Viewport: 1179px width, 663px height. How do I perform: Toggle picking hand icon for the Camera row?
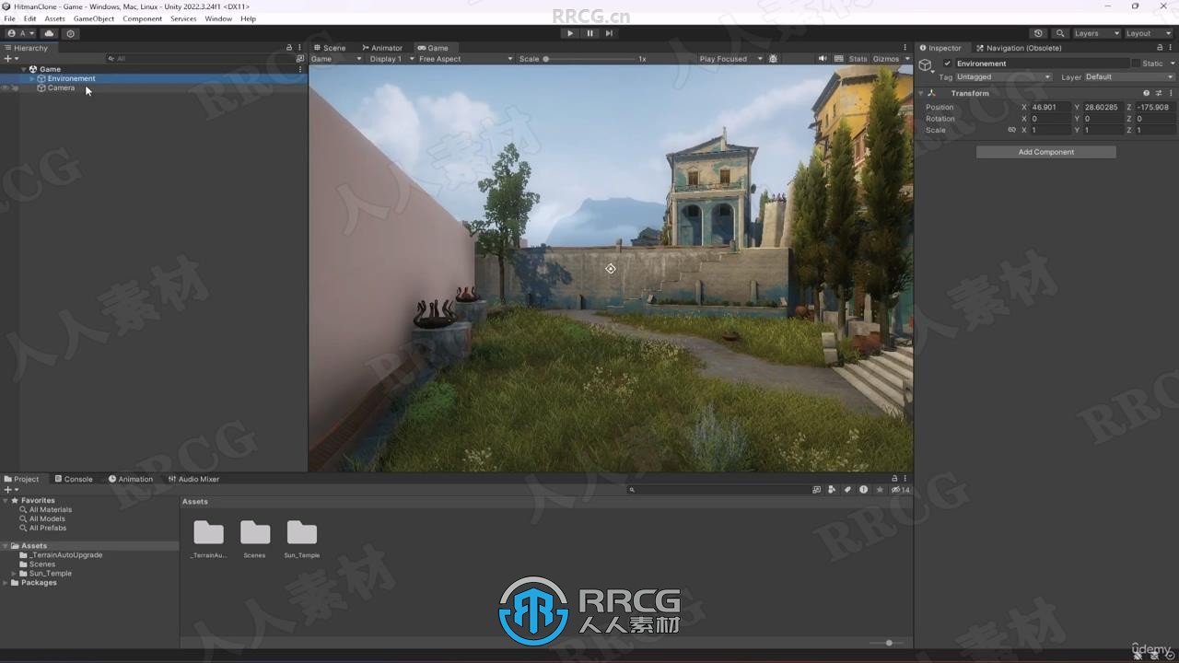click(15, 87)
